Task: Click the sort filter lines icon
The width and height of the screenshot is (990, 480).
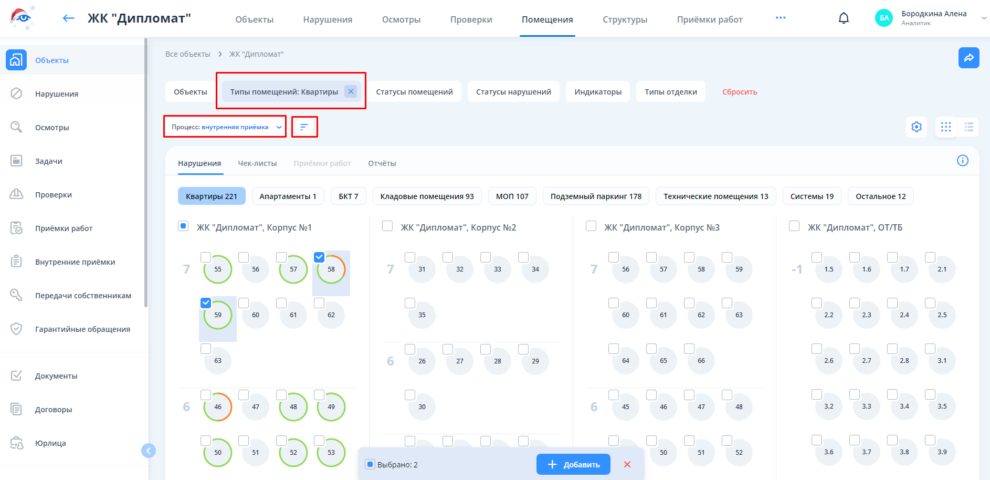Action: [304, 127]
